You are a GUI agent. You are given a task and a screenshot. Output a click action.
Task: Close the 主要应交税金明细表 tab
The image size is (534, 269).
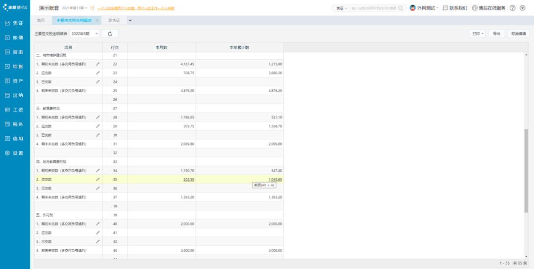click(97, 20)
